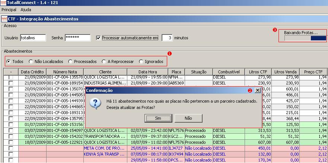Screen dimensions: 328x163
Task: Click the Baixando Frotas progress bar
Action: tap(305, 38)
